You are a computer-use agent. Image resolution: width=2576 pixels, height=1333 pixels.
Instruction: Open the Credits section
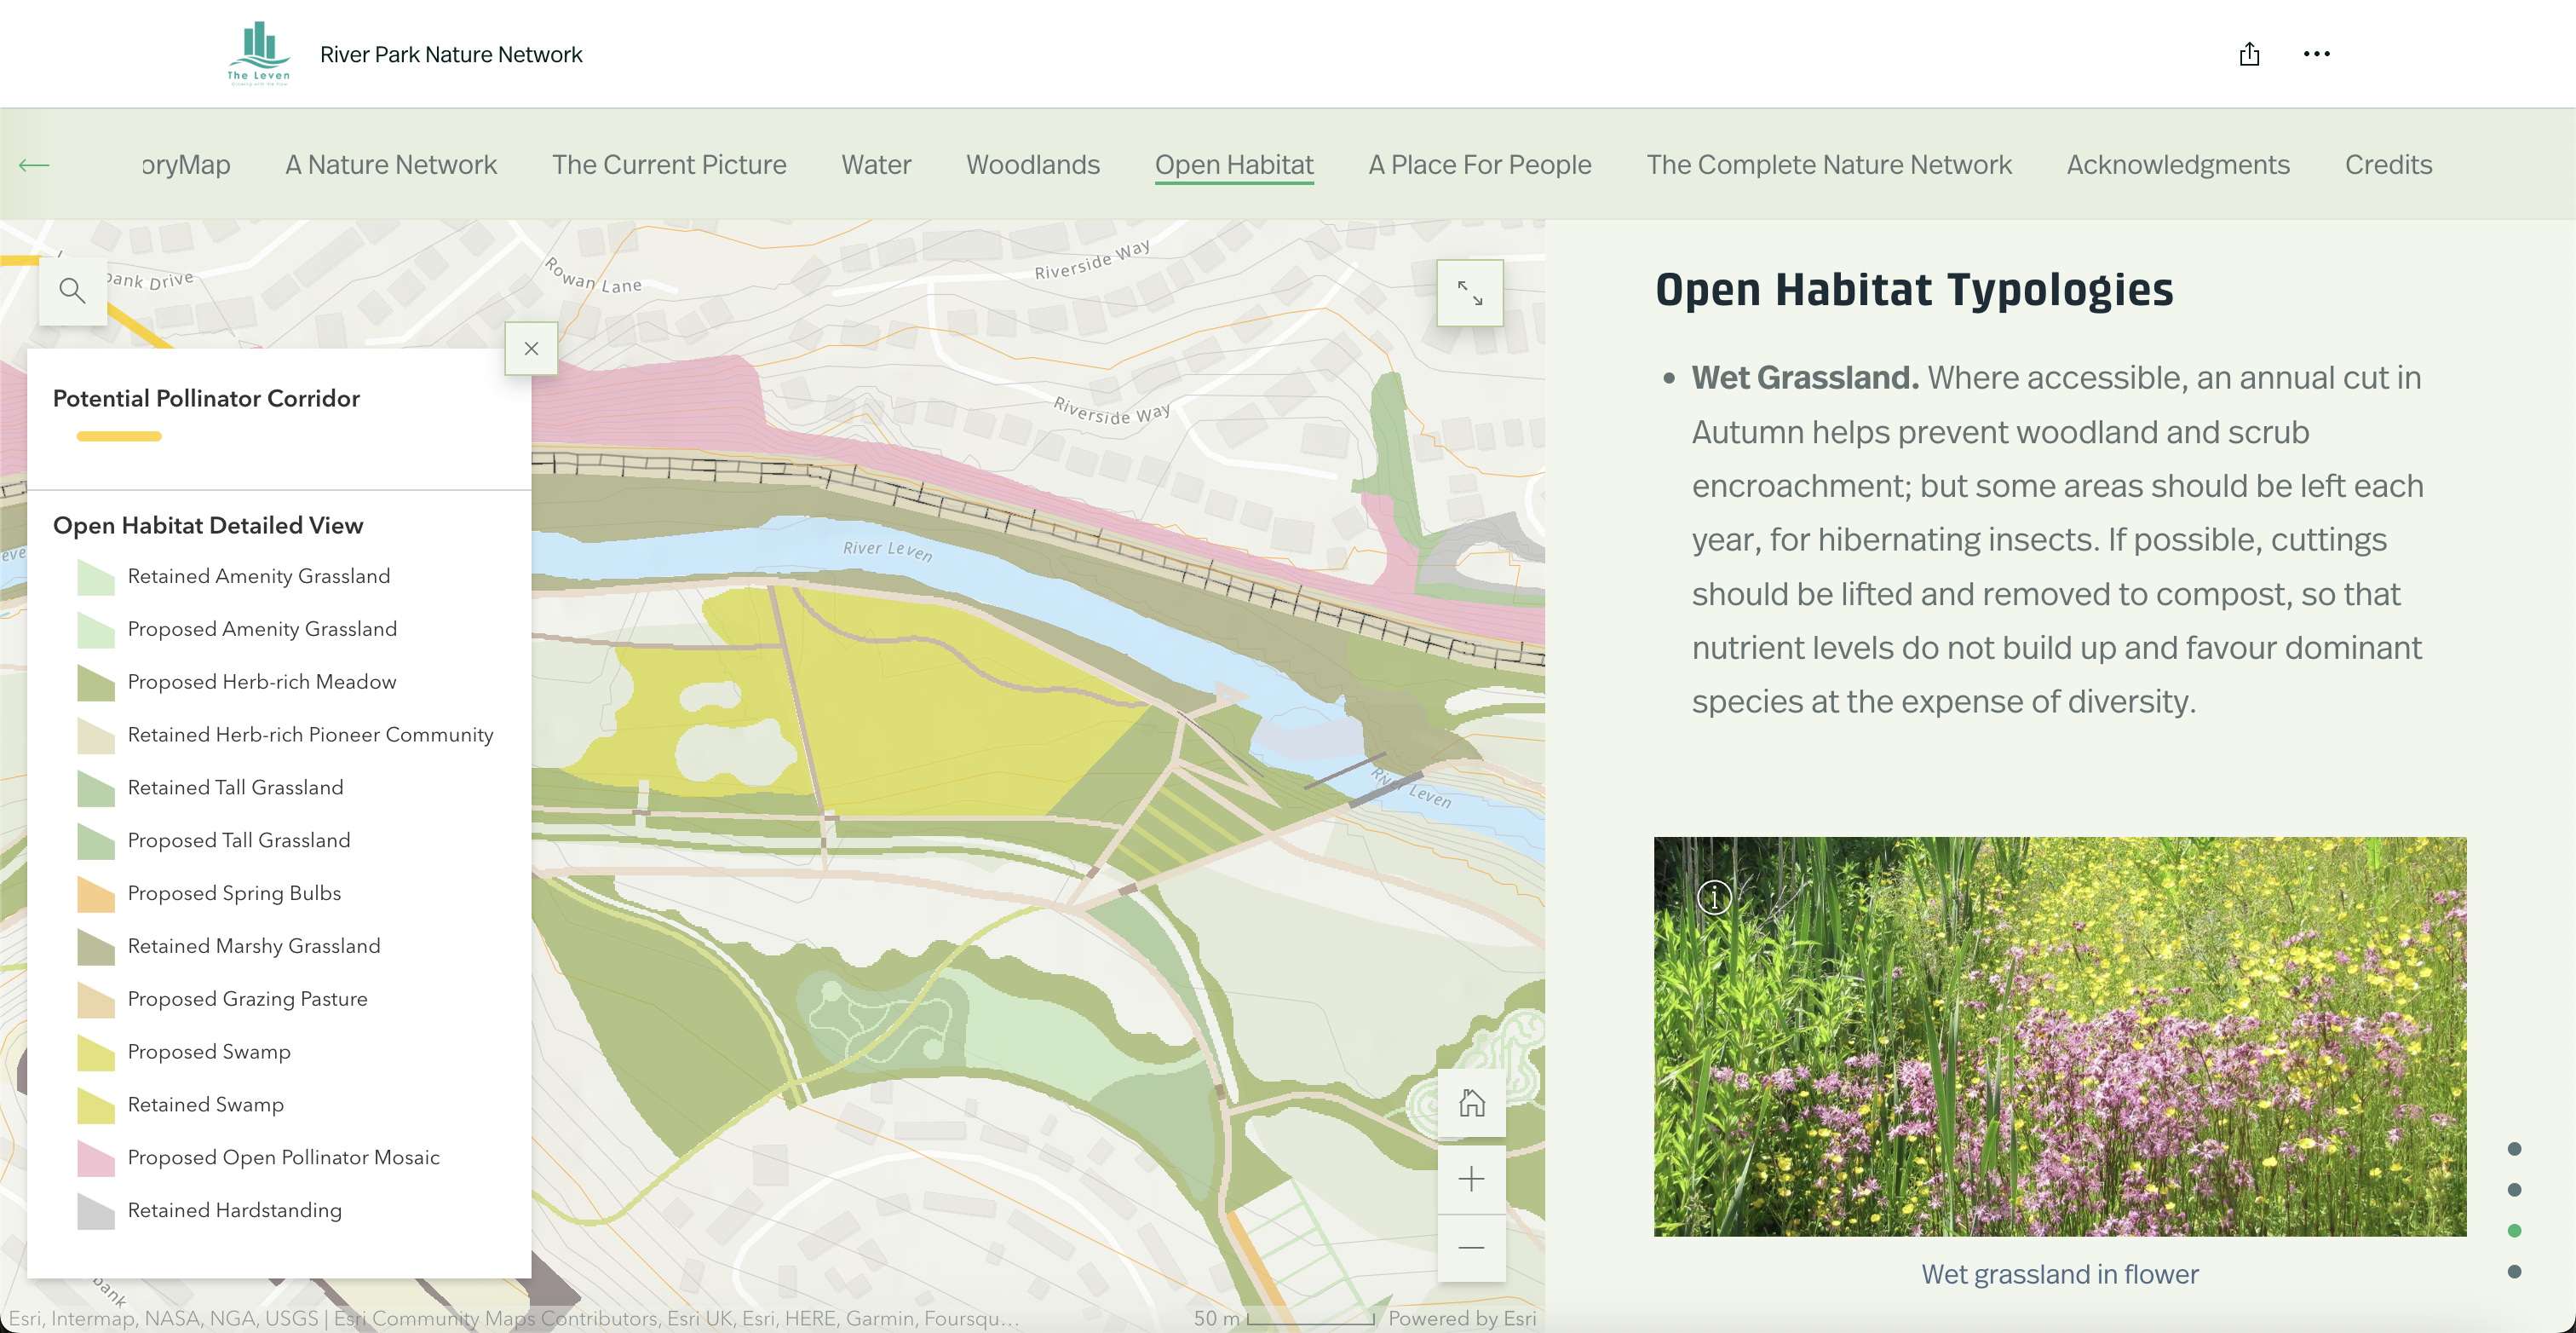click(2388, 165)
